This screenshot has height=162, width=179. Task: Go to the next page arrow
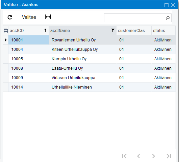154,156
